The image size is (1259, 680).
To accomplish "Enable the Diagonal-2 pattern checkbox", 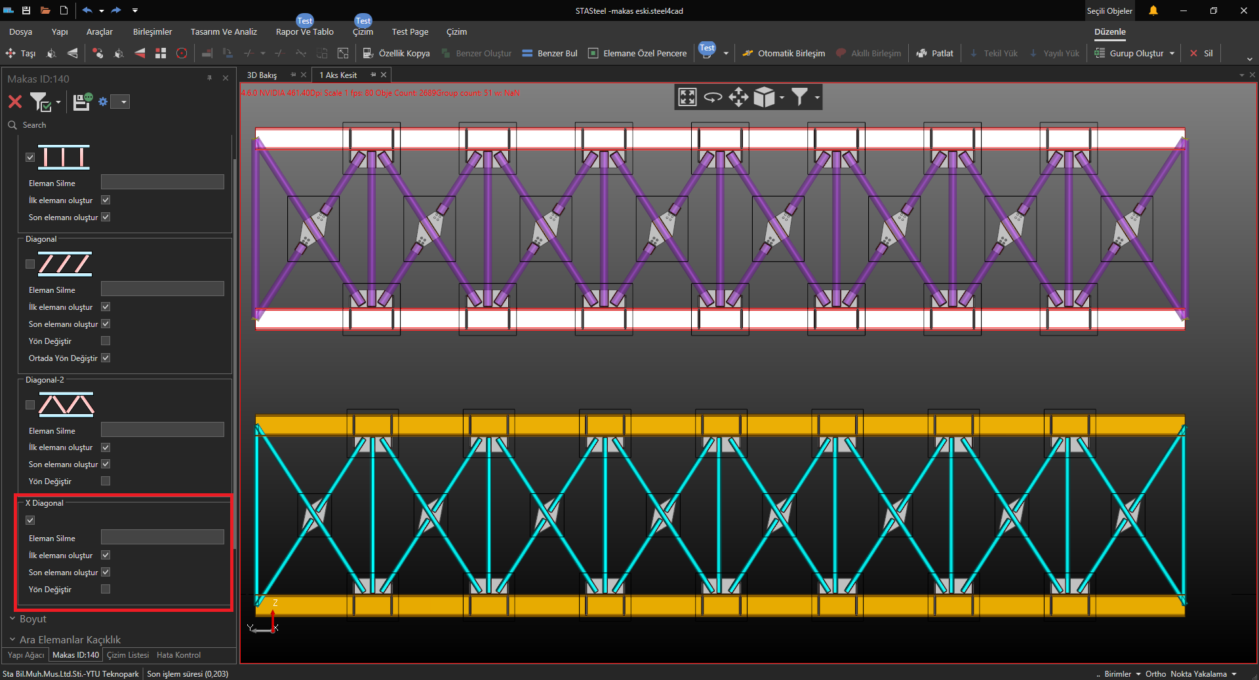I will click(30, 405).
